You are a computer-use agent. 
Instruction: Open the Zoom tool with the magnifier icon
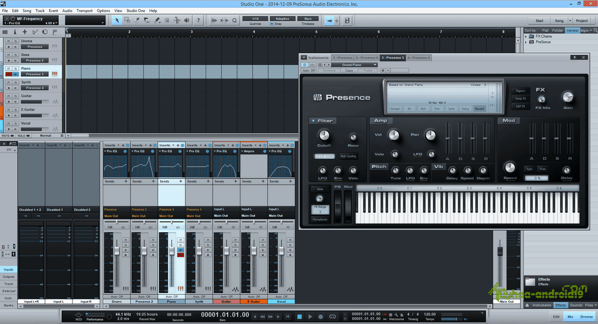coord(234,20)
